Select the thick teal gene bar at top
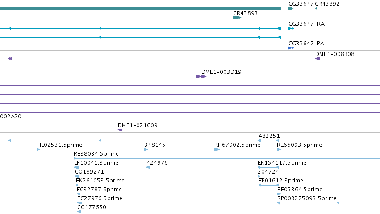This screenshot has height=214, width=380. coord(140,8)
